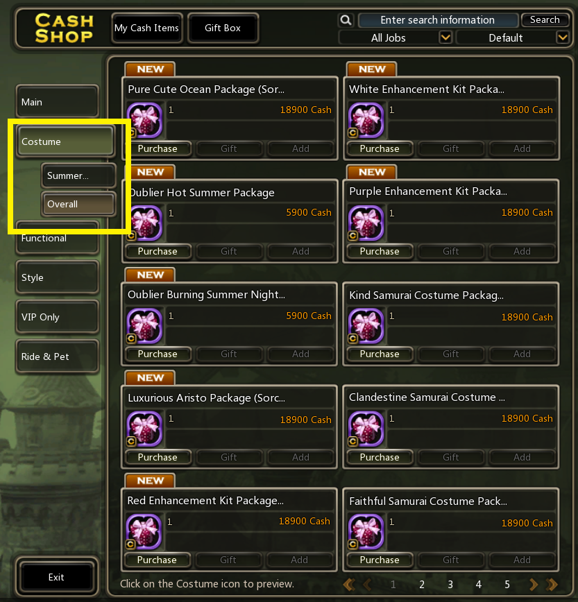Open the All Jobs dropdown
Viewport: 578px width, 602px height.
396,37
